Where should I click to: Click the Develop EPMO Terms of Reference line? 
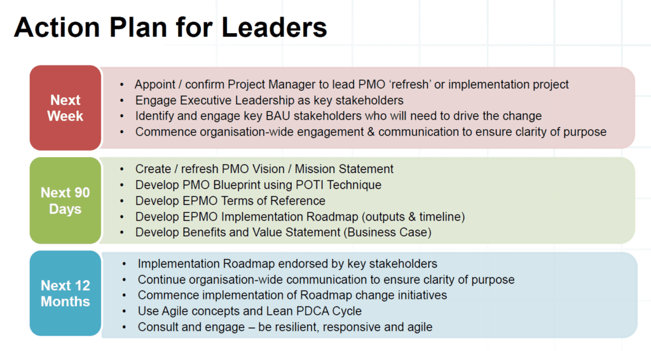(x=230, y=201)
